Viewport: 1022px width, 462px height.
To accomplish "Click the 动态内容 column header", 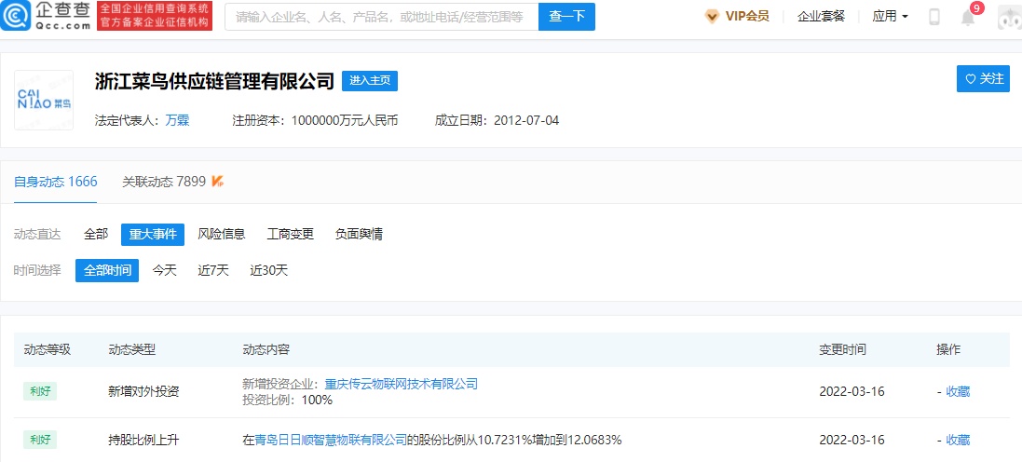I will [266, 350].
